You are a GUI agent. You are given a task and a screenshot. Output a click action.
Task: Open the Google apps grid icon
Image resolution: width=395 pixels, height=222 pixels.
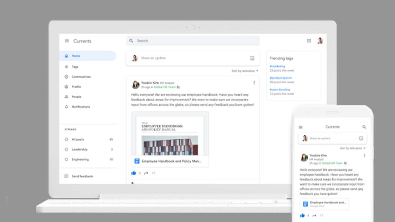[x=309, y=41]
